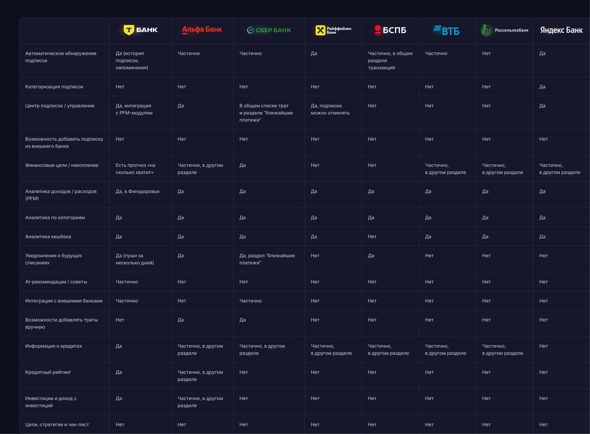Screen dimensions: 590x434
Task: Click Россельхозбанк 'Да' in Аналитика по категориям row
Action: (485, 218)
